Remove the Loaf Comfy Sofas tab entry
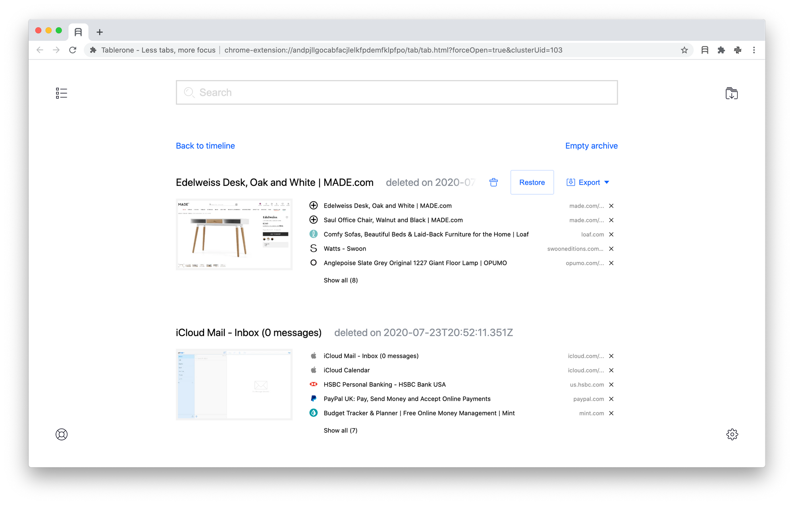 pyautogui.click(x=611, y=234)
